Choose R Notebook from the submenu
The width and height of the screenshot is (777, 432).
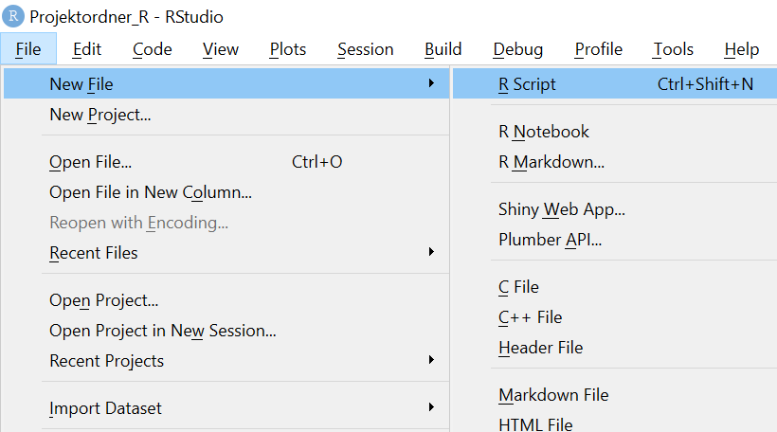coord(544,132)
